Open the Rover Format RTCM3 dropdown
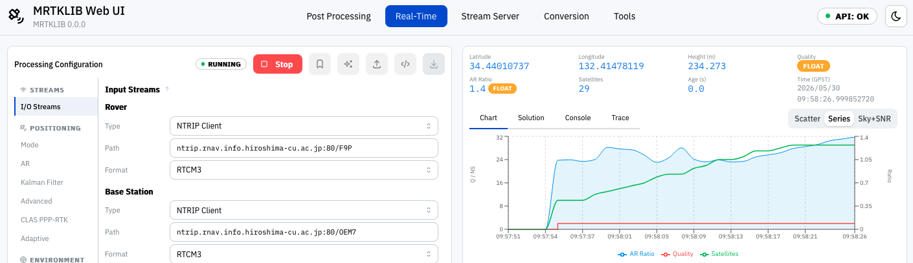The width and height of the screenshot is (913, 263). tap(304, 170)
